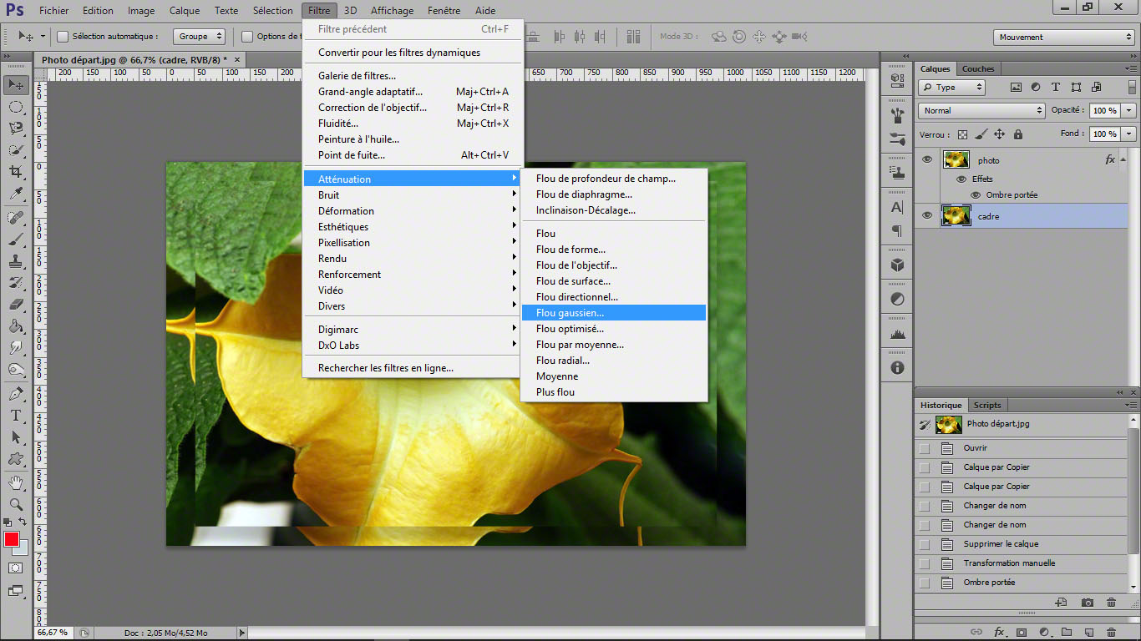Click the foreground red color swatch
Image resolution: width=1141 pixels, height=641 pixels.
11,538
